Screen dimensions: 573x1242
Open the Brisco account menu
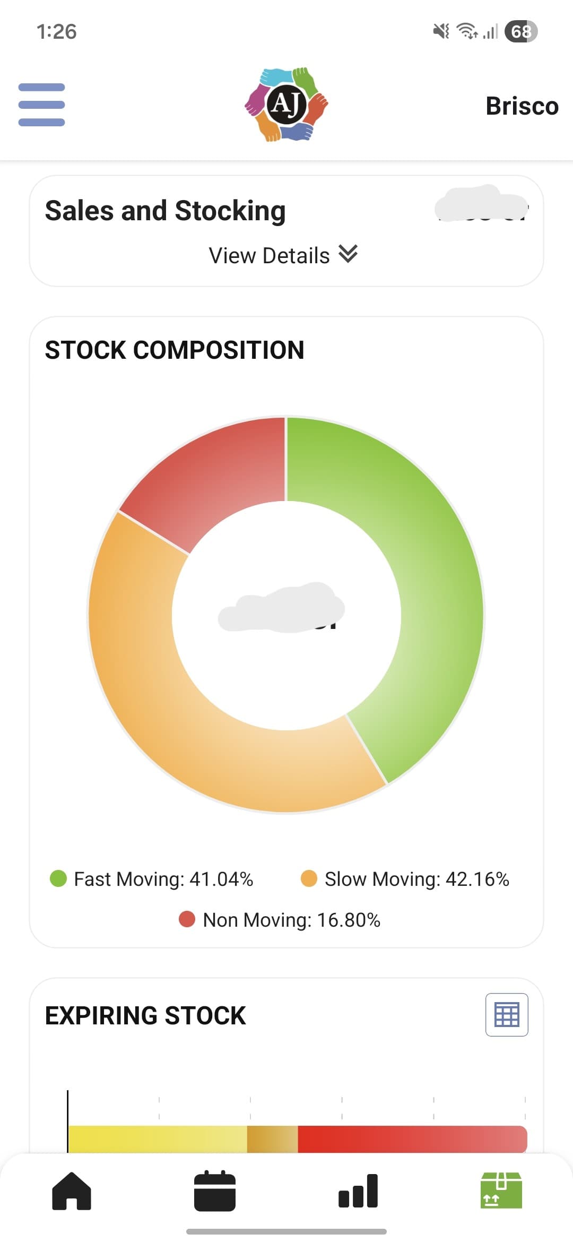522,106
